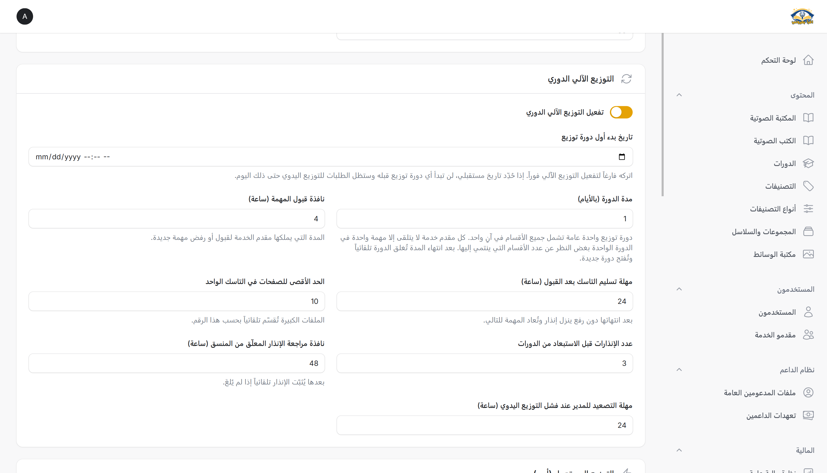Toggle تفعيل التوزيع الآلي الدوري switch
The height and width of the screenshot is (473, 827).
coord(621,112)
